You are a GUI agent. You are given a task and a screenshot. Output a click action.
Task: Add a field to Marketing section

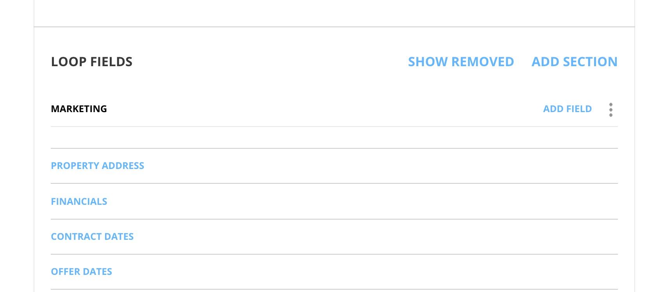tap(567, 109)
